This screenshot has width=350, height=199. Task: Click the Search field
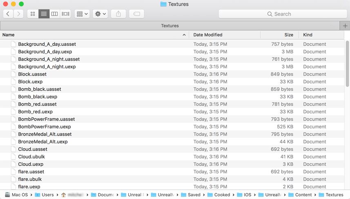[x=283, y=14]
